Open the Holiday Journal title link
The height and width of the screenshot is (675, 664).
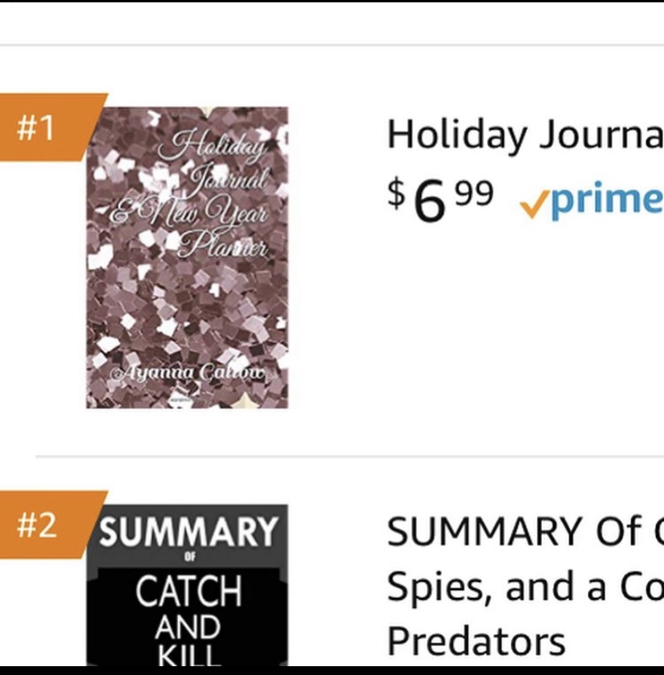[524, 135]
